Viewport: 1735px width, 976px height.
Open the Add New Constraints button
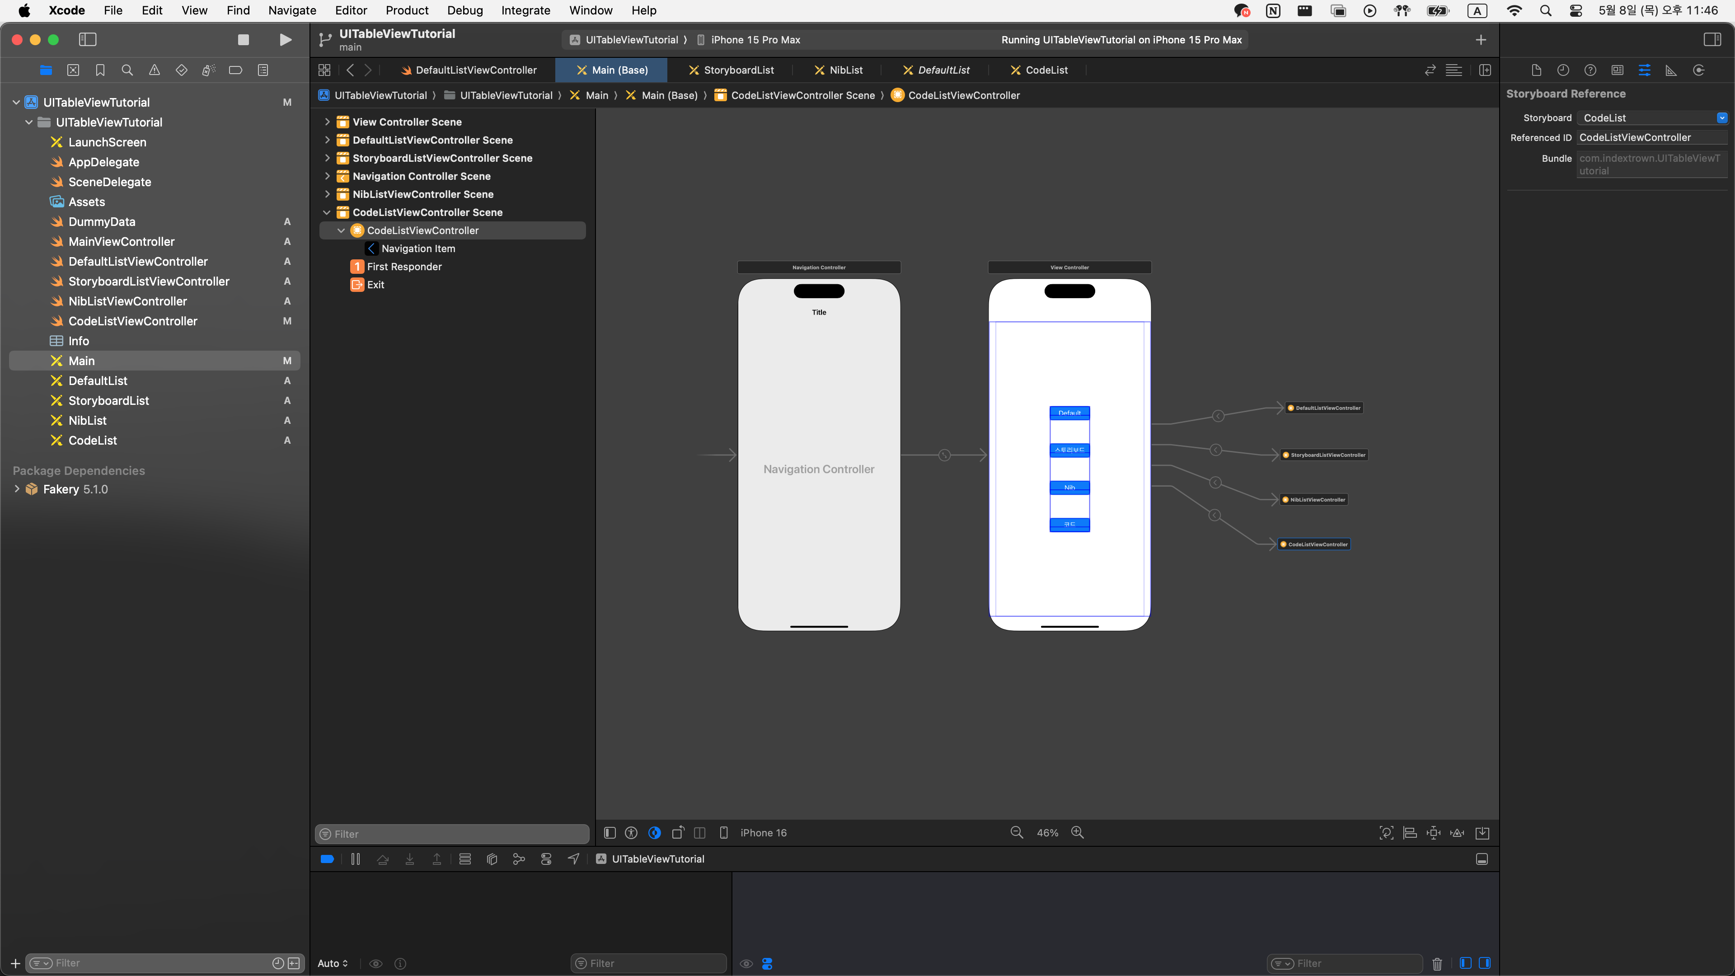click(1433, 832)
